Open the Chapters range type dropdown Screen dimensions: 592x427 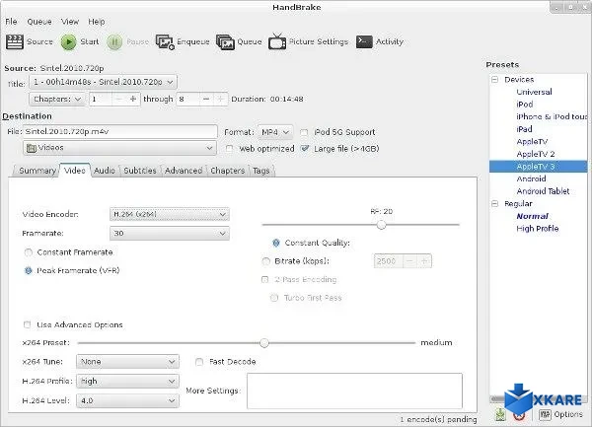pyautogui.click(x=57, y=100)
